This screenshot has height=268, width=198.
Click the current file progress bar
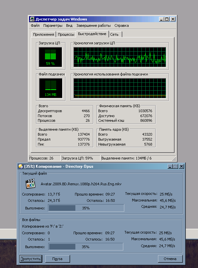[86, 208]
